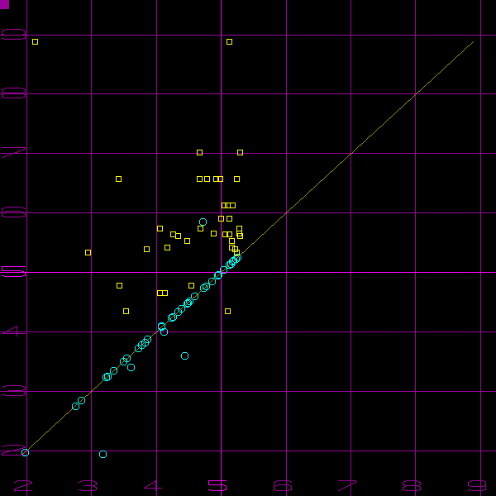The height and width of the screenshot is (496, 496).
Task: Click the magenta square in top-left corner
Action: tap(4, 4)
